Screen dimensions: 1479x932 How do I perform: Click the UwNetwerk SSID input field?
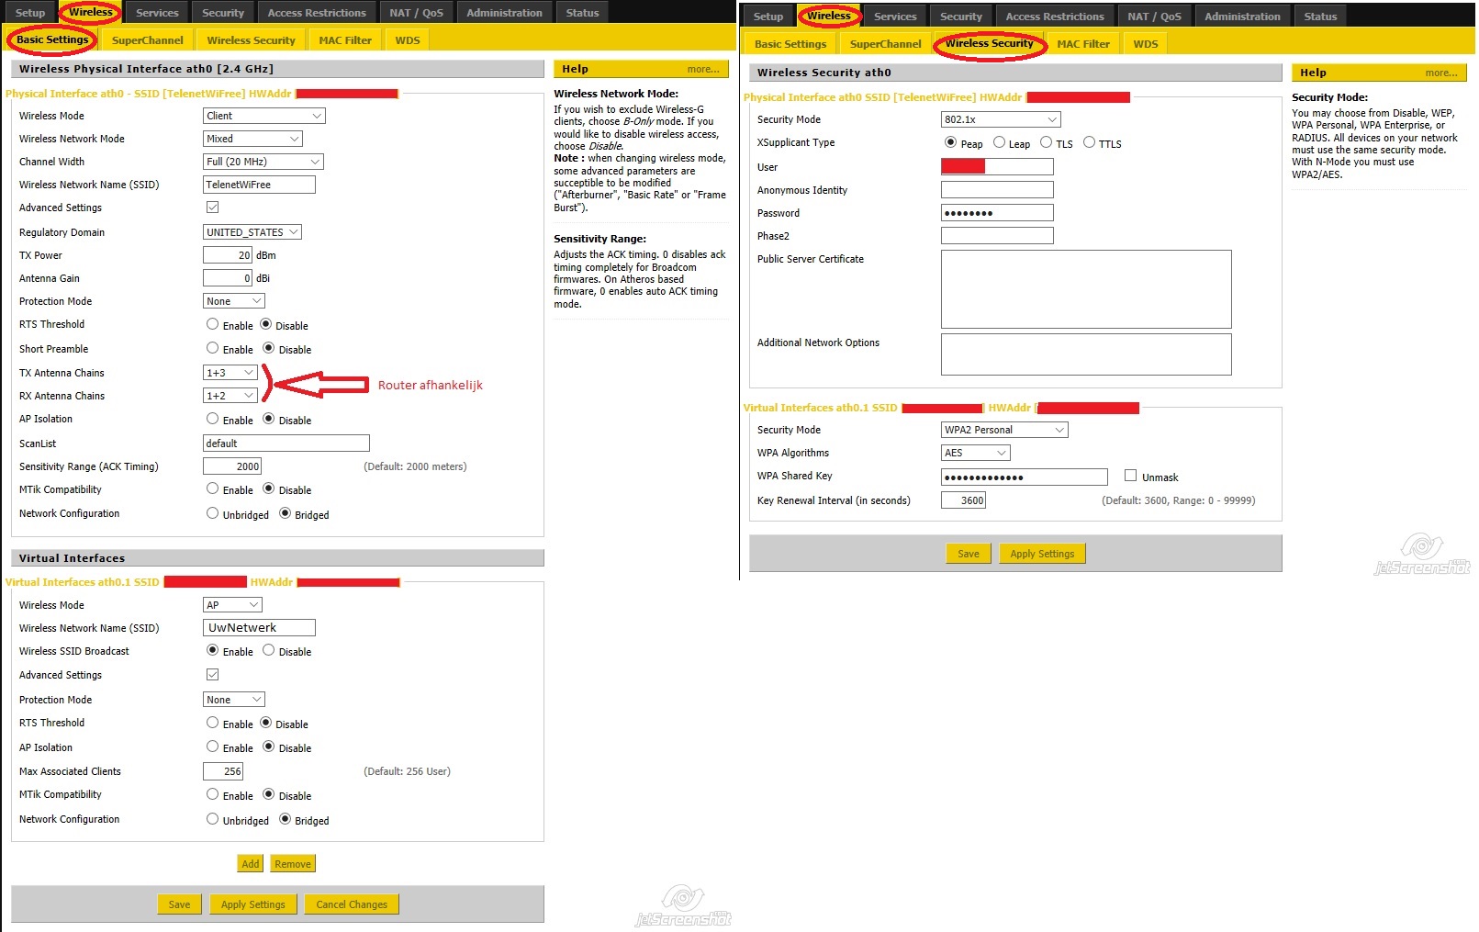pyautogui.click(x=259, y=628)
